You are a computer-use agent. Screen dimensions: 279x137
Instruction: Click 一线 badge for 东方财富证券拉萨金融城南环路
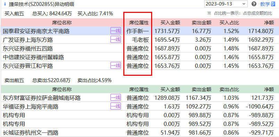(116, 97)
